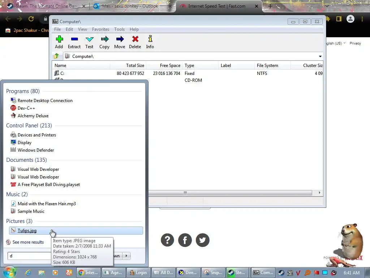Go up one folder level in 7-Zip
This screenshot has height=278, width=370.
click(x=56, y=56)
